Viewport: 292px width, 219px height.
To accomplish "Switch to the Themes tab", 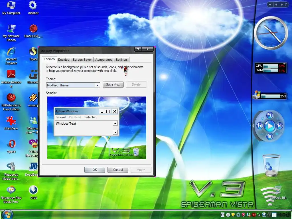I will pos(49,59).
